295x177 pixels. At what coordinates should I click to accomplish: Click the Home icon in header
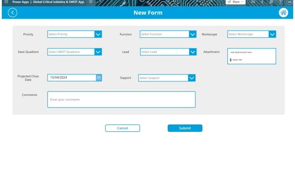(283, 13)
